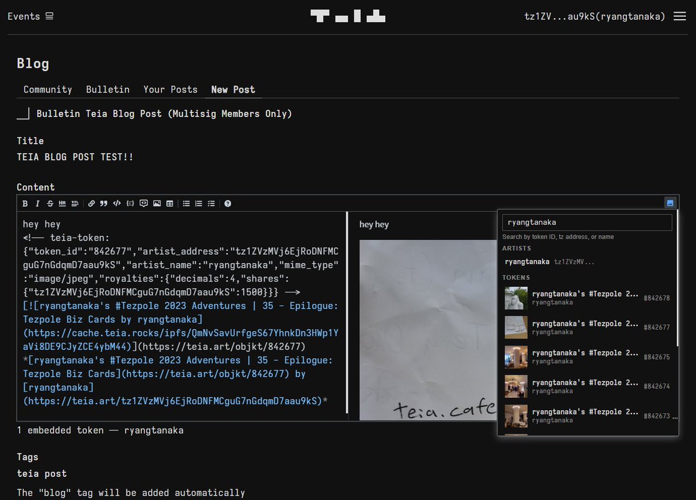Image resolution: width=696 pixels, height=500 pixels.
Task: Insert a block quote using the quotes icon
Action: pyautogui.click(x=104, y=203)
